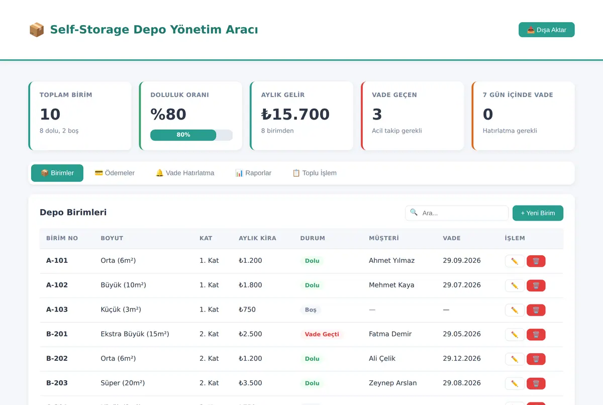603x405 pixels.
Task: Select unit number A-103
Action: (57, 310)
